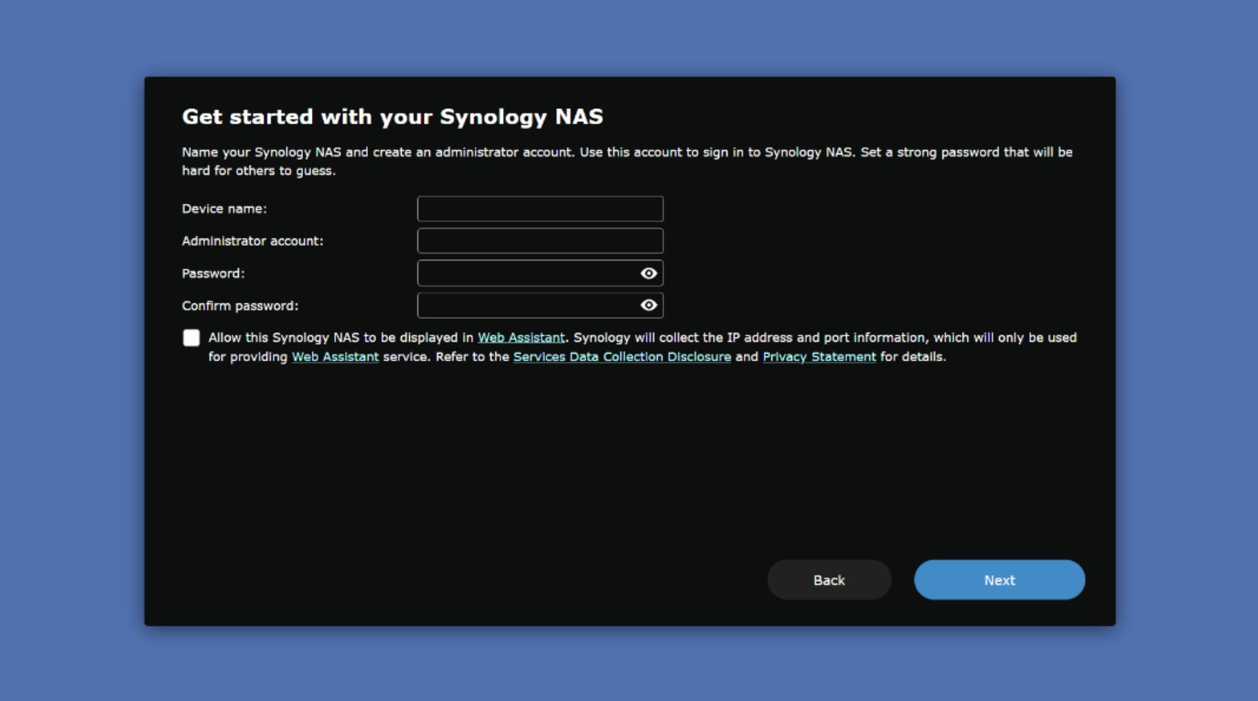Image resolution: width=1258 pixels, height=701 pixels.
Task: Open the Web Assistant link before "service"
Action: [335, 357]
